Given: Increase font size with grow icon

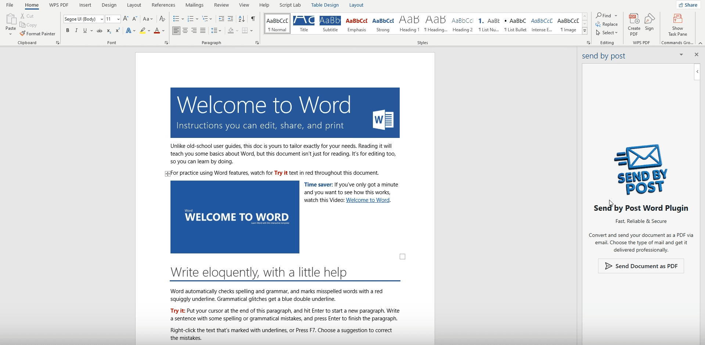Looking at the screenshot, I should pos(126,19).
